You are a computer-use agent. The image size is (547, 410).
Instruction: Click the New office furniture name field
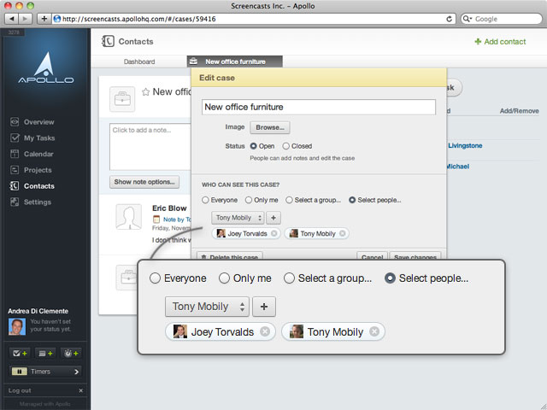pos(319,107)
